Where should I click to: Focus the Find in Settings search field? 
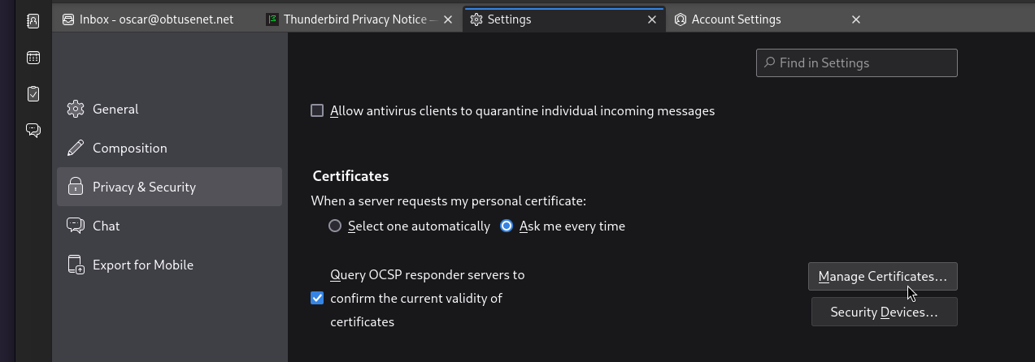click(856, 63)
